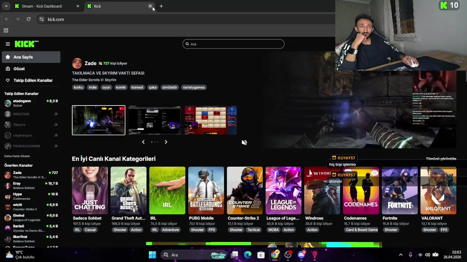
Task: Select the second carousel thumbnail
Action: click(x=155, y=120)
